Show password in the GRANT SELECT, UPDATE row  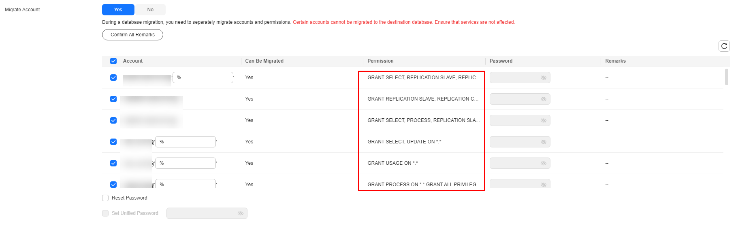point(544,142)
